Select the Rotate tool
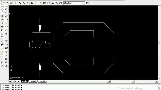161x90 pixels. point(2,30)
